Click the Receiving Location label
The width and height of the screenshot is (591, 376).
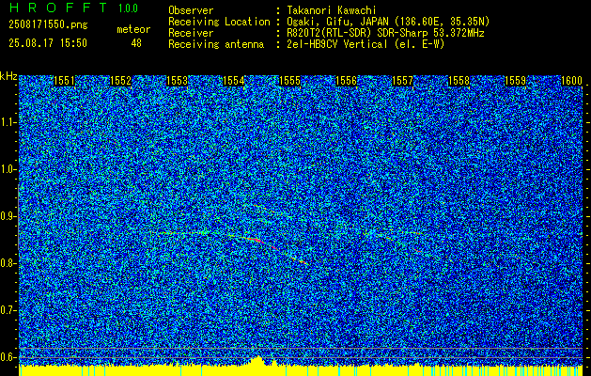click(219, 22)
